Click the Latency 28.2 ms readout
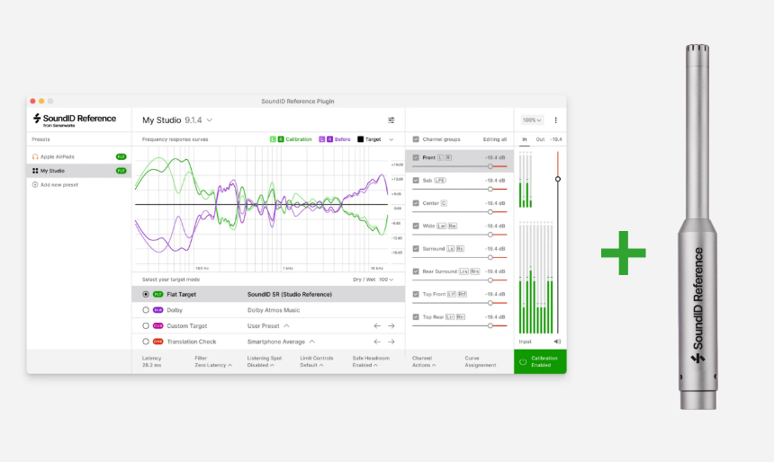774x462 pixels. click(151, 362)
